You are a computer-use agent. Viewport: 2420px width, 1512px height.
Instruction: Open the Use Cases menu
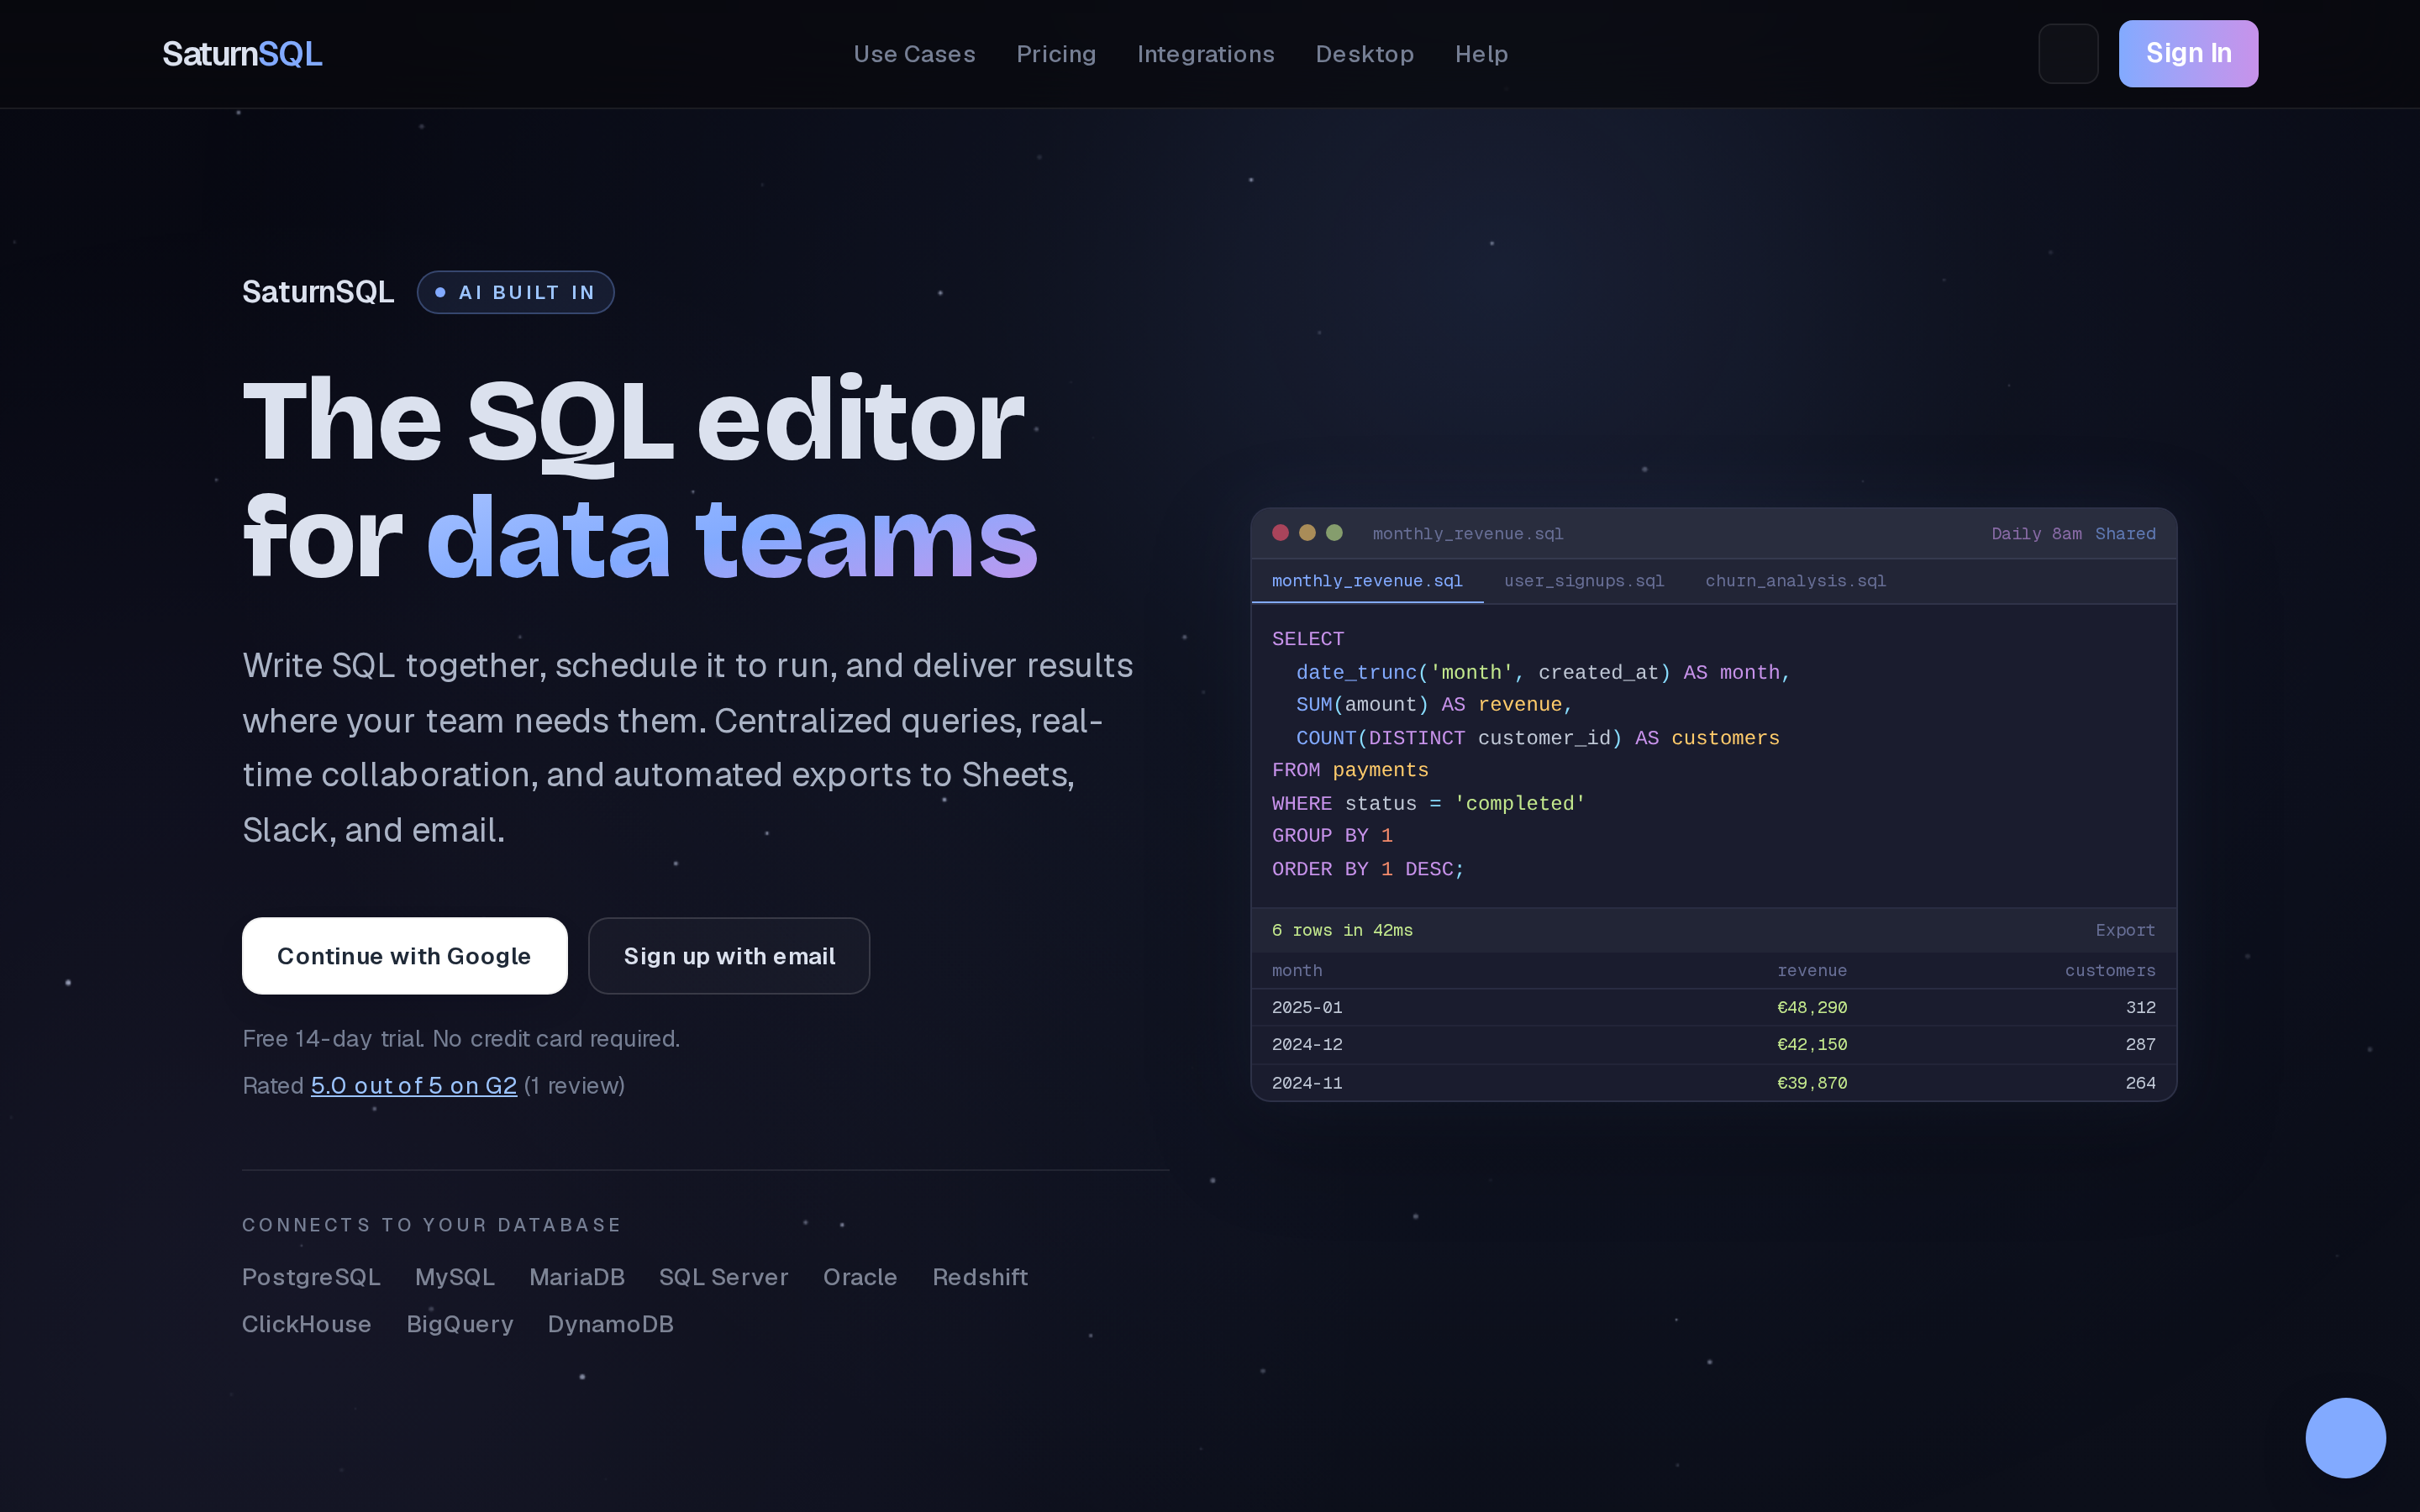coord(914,54)
